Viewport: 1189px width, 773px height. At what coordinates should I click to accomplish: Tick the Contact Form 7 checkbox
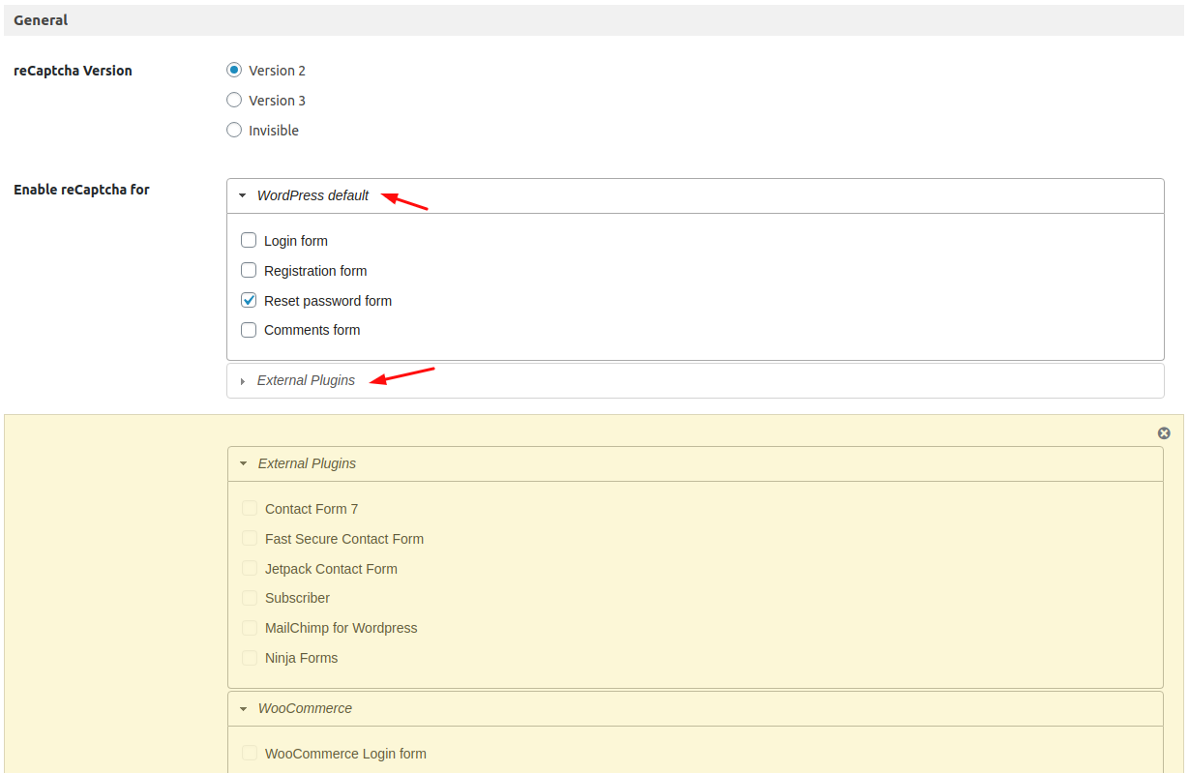point(250,508)
